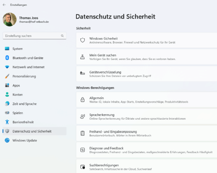Click the Konten person icon

pyautogui.click(x=7, y=94)
